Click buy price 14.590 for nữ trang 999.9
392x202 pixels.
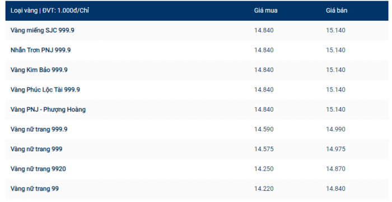point(264,129)
